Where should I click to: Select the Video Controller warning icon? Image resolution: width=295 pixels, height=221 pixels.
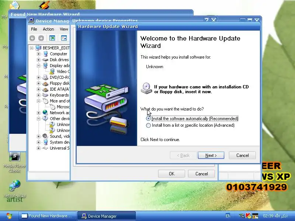52,71
